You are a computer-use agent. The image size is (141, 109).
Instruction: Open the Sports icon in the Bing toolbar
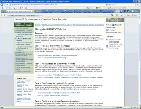(74, 11)
